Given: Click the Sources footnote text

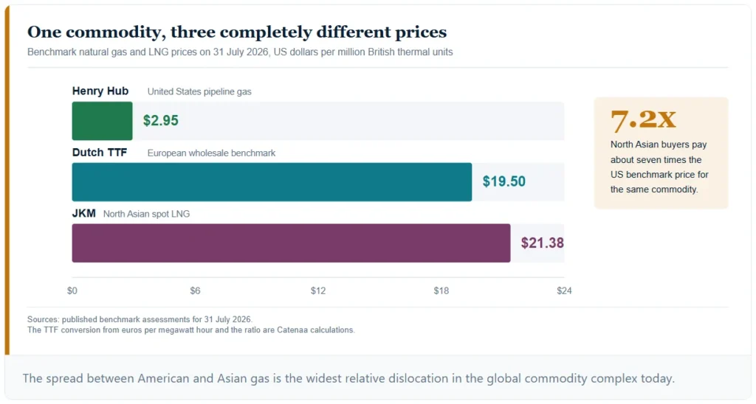Looking at the screenshot, I should pos(191,324).
